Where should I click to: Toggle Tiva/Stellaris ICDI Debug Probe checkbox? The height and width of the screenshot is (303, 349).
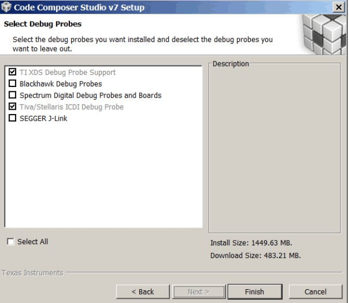tap(12, 106)
